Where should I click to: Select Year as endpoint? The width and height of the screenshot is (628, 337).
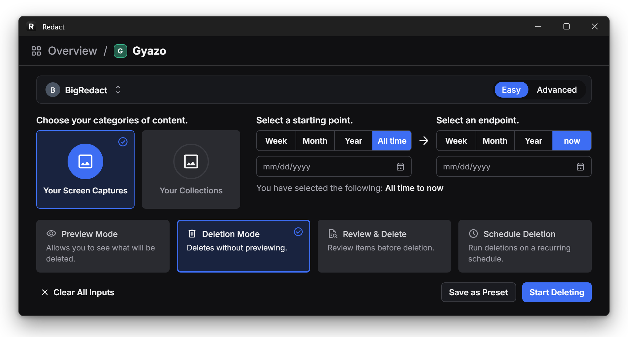(x=534, y=141)
